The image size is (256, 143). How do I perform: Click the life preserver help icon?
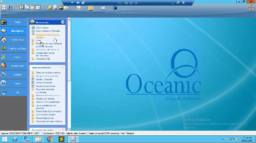click(x=251, y=7)
